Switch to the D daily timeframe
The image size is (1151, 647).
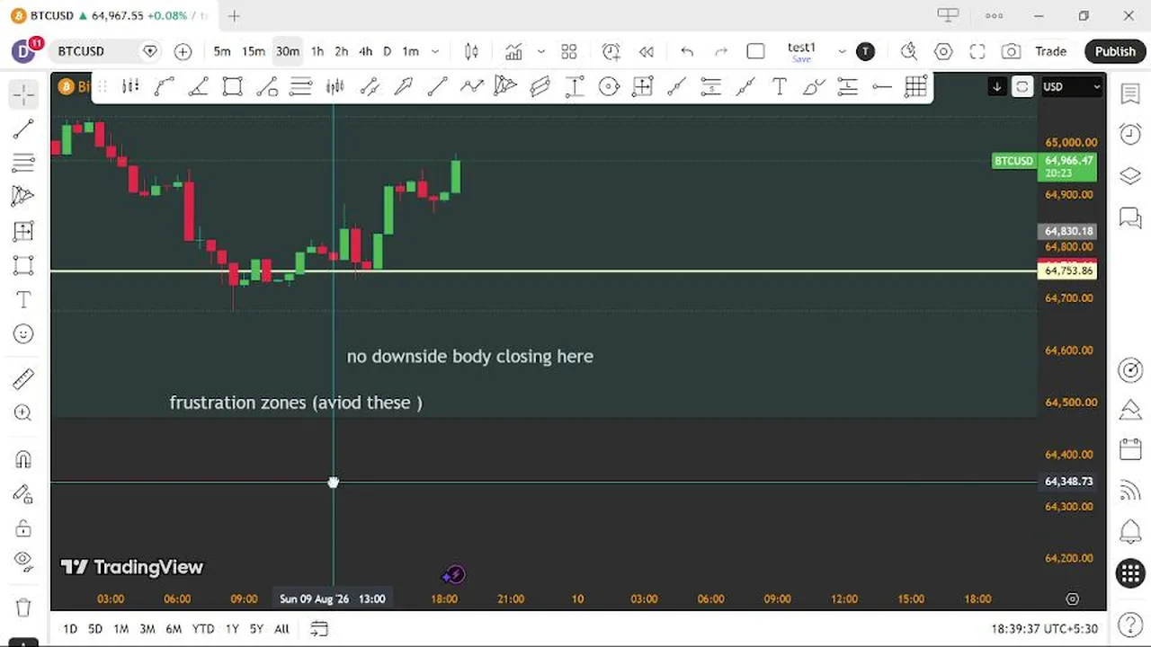tap(388, 51)
